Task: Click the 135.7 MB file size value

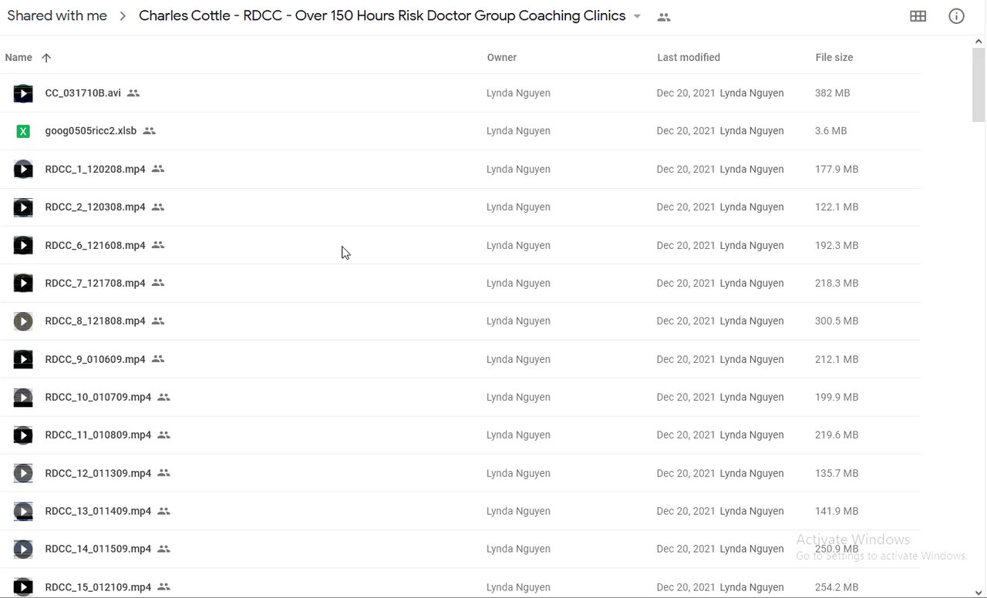Action: click(x=837, y=473)
